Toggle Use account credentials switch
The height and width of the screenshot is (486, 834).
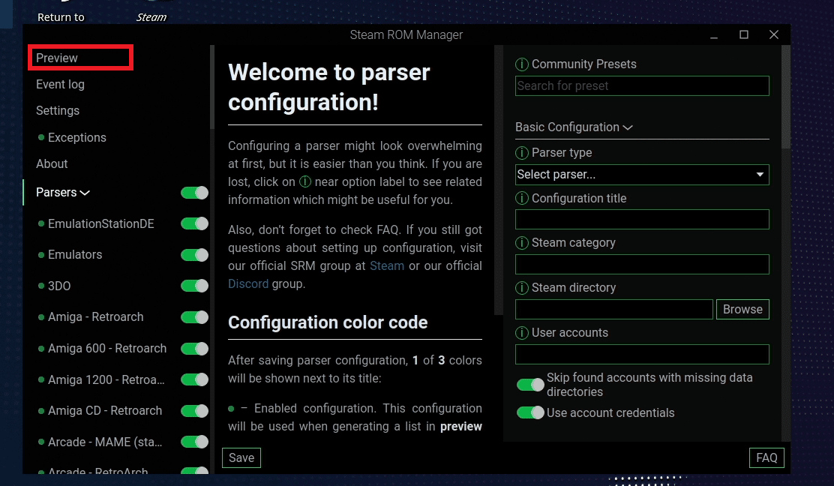coord(530,412)
